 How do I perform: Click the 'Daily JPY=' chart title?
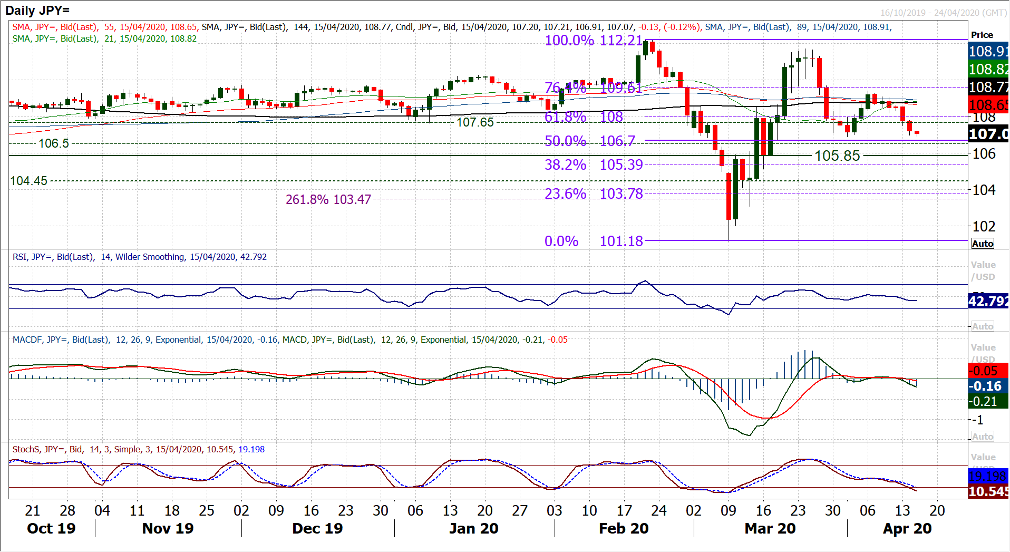pyautogui.click(x=37, y=10)
